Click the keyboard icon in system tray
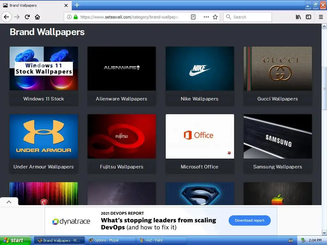The height and width of the screenshot is (245, 327). [291, 241]
